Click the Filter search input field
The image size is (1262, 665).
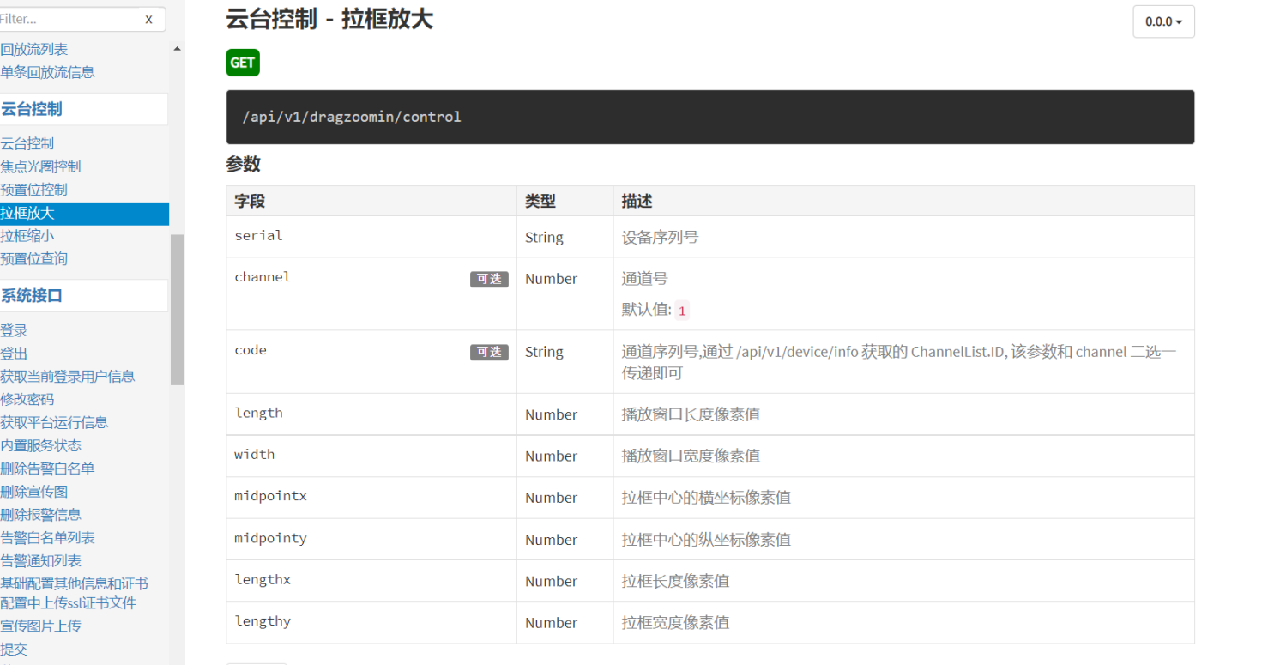coord(69,19)
